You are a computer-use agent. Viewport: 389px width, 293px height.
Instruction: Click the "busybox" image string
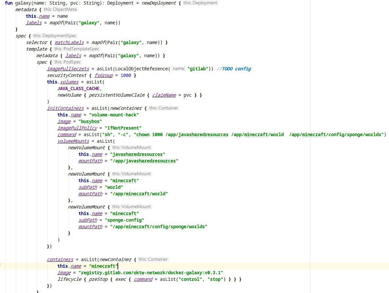coord(90,121)
